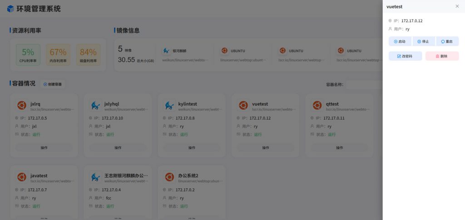This screenshot has height=220, width=465.
Task: Delete the container using the 删除 button
Action: 442,56
